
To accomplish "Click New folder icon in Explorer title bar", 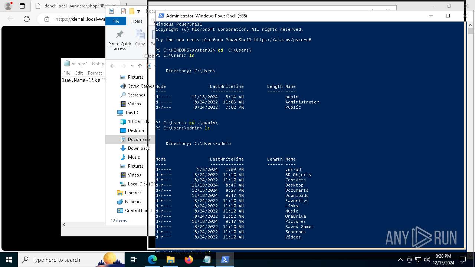I will (131, 11).
